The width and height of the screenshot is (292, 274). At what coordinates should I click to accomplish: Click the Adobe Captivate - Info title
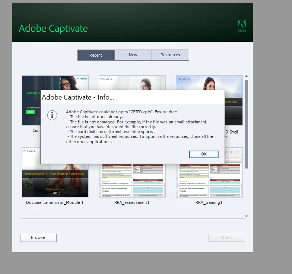(78, 97)
